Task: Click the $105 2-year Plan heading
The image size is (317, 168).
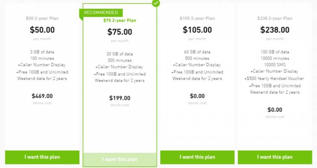Action: (x=197, y=18)
